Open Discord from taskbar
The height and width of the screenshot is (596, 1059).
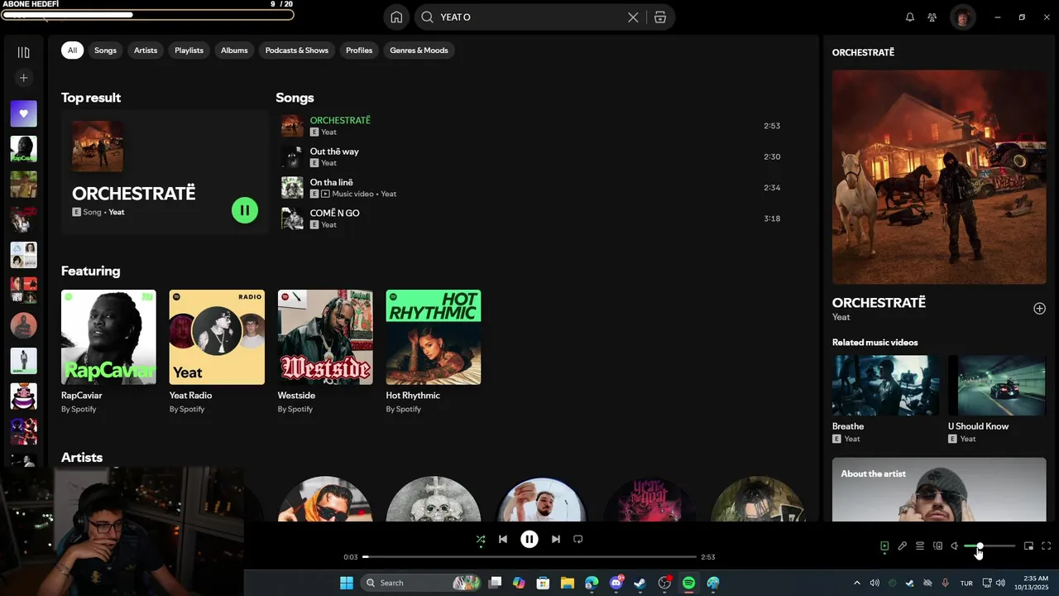tap(616, 583)
